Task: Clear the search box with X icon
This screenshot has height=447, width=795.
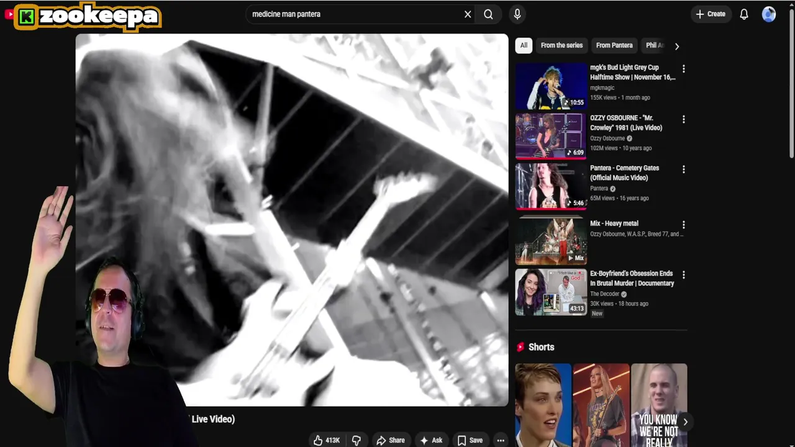Action: coord(468,14)
